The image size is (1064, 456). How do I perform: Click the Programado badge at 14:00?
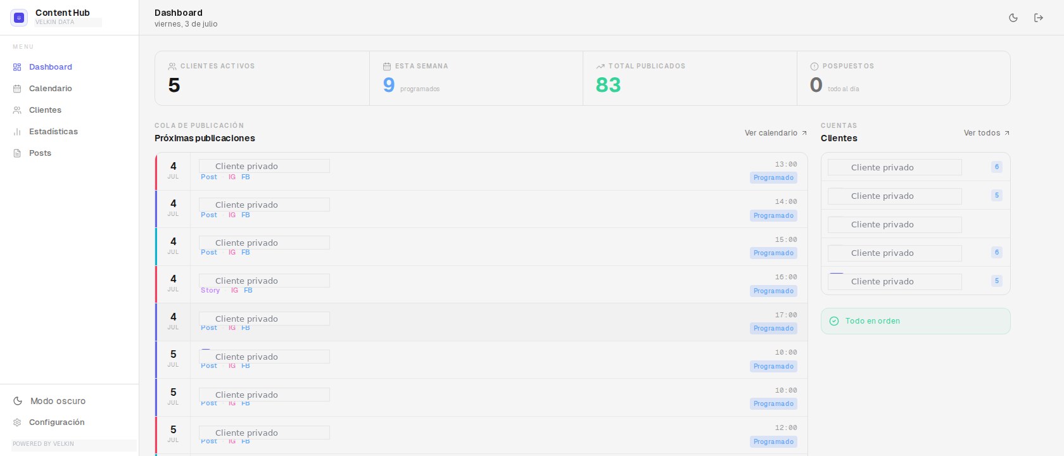(x=773, y=216)
